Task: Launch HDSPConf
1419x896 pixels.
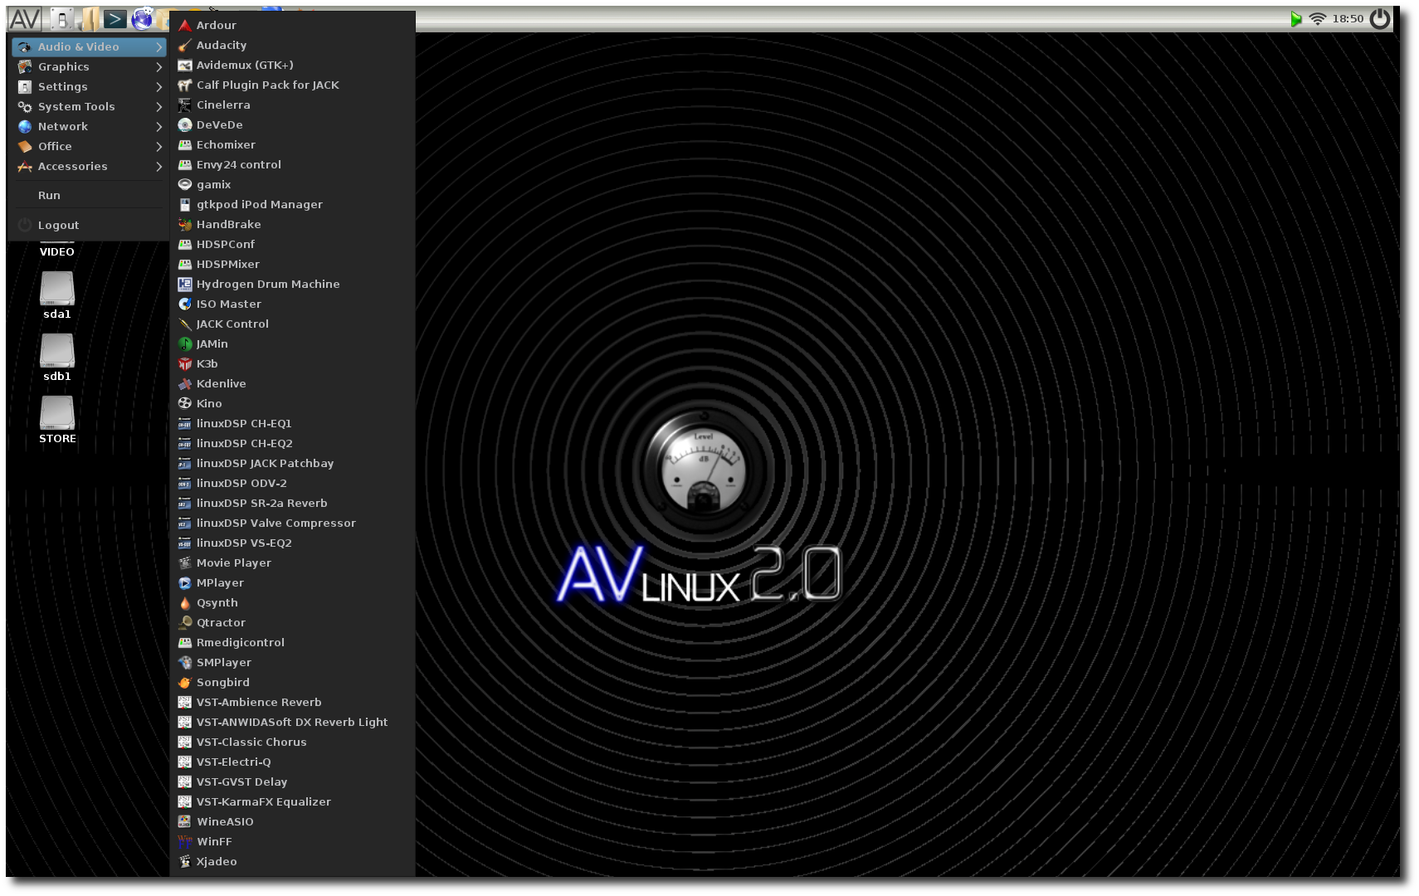Action: pos(292,245)
